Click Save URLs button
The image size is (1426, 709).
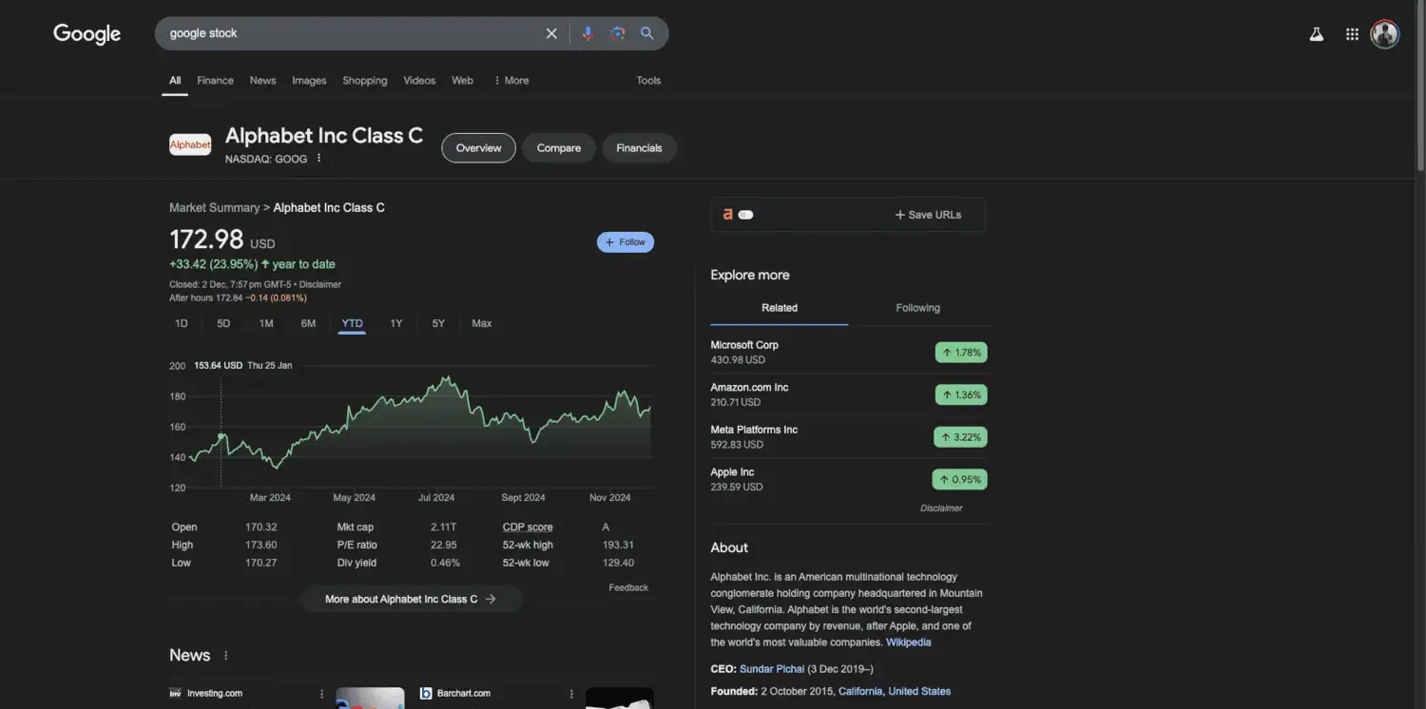928,215
